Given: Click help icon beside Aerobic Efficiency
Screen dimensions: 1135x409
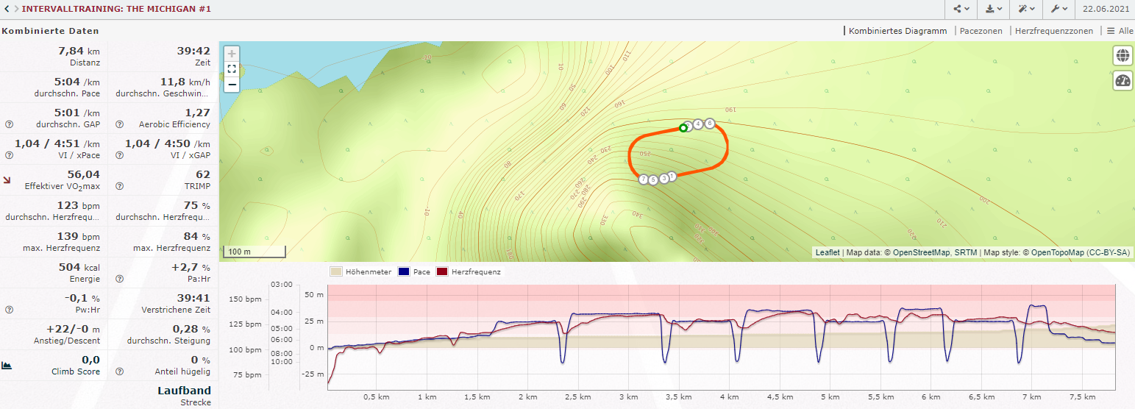Looking at the screenshot, I should point(119,124).
